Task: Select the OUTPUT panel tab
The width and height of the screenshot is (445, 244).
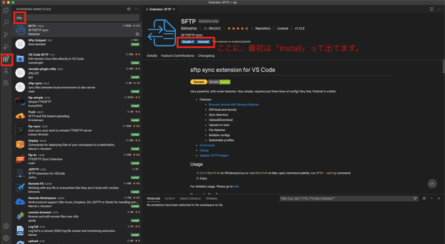Action: click(170, 198)
